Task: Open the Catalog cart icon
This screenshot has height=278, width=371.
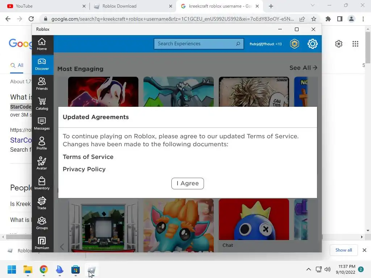Action: 42,102
